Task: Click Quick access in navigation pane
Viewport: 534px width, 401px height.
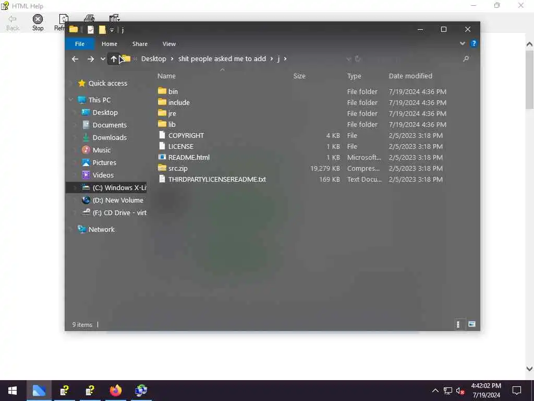Action: pyautogui.click(x=107, y=83)
